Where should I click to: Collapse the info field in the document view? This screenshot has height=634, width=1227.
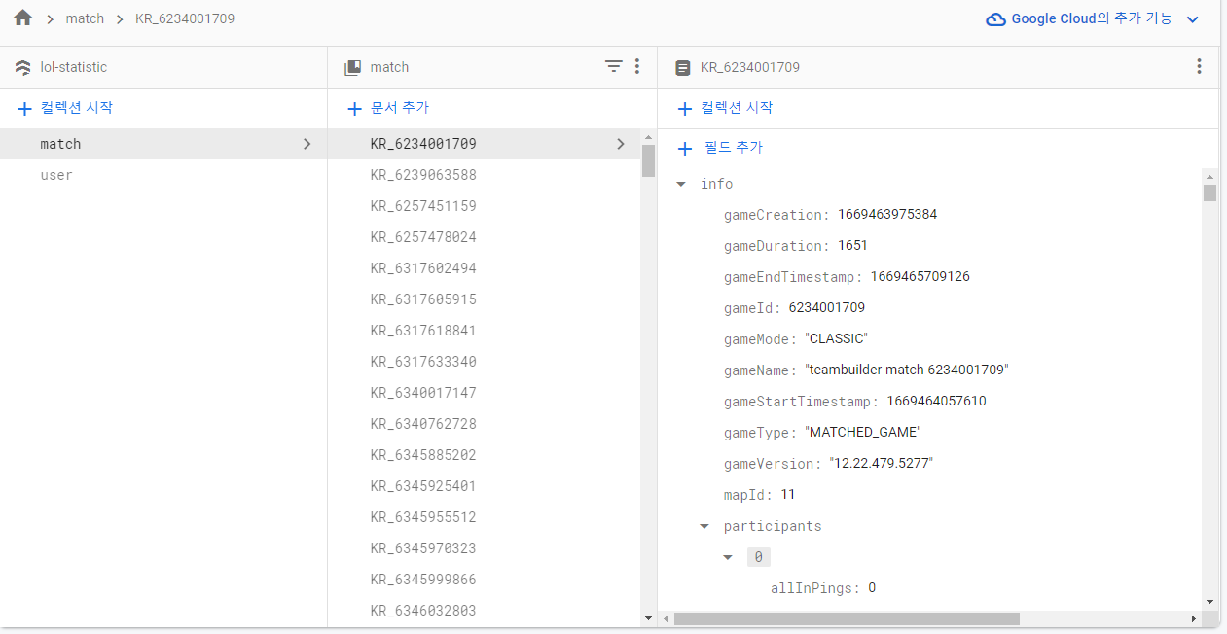coord(680,184)
